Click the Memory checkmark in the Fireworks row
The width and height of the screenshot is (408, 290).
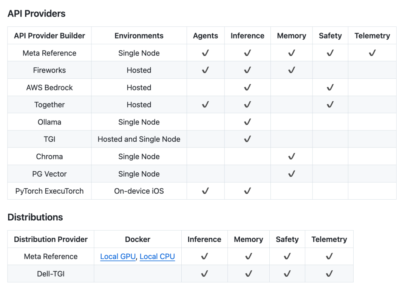tap(291, 70)
